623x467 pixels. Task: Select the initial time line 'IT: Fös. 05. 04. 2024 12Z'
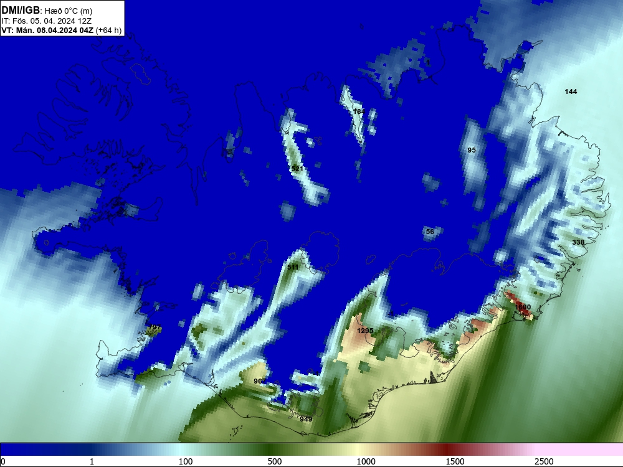46,21
